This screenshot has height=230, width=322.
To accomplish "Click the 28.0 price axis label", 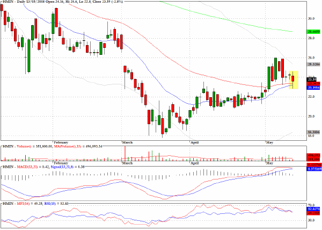I will (x=311, y=38).
